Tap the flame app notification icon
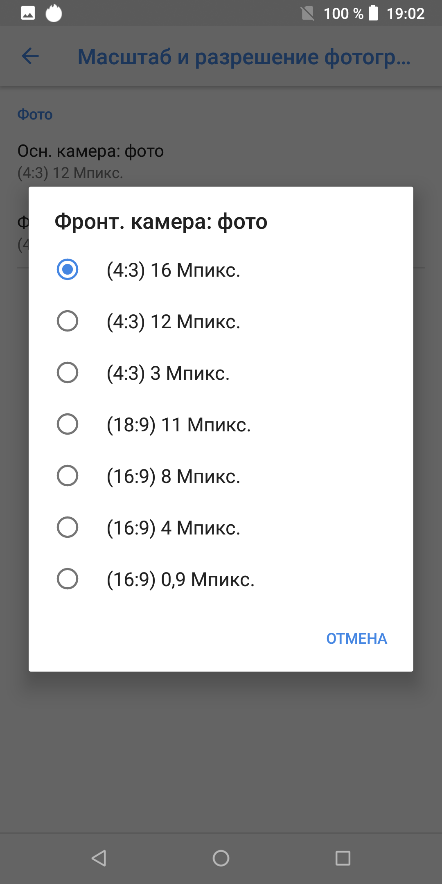This screenshot has width=442, height=884. pos(54,13)
